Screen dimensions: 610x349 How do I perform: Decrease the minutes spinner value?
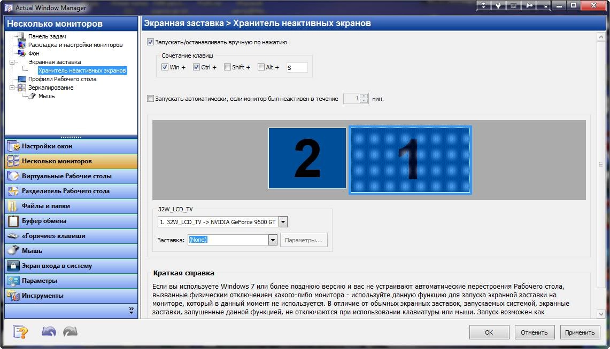point(364,101)
